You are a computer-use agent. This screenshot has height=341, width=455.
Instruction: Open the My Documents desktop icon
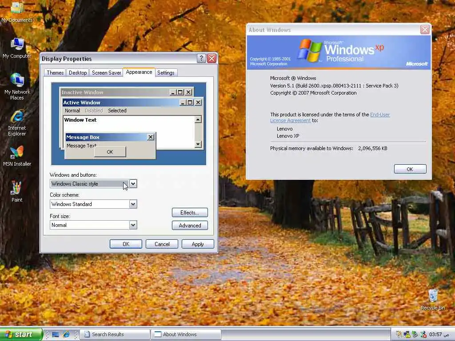[x=17, y=12]
